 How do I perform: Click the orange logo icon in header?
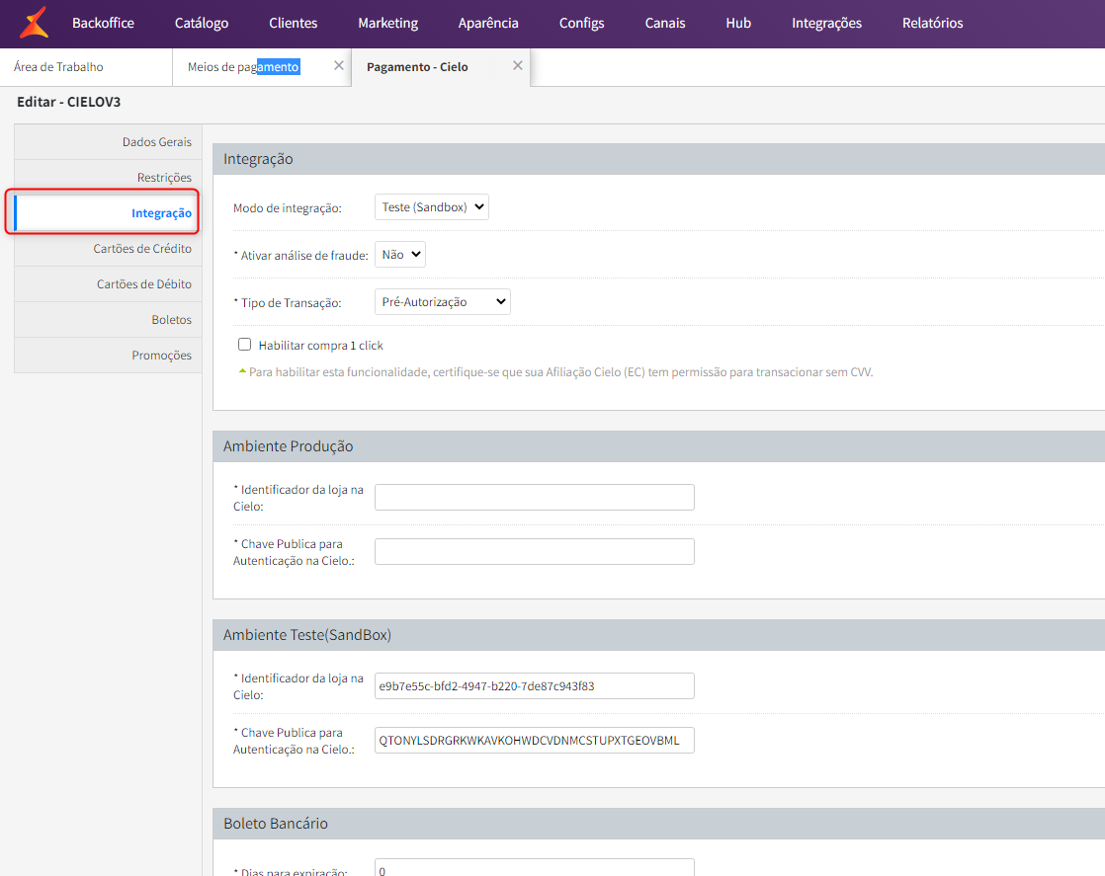pyautogui.click(x=34, y=23)
